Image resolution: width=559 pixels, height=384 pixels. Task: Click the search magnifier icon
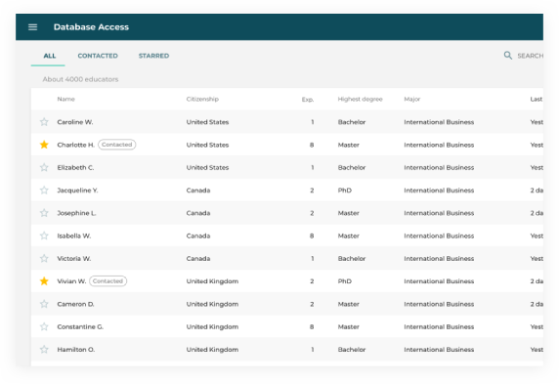coord(507,56)
